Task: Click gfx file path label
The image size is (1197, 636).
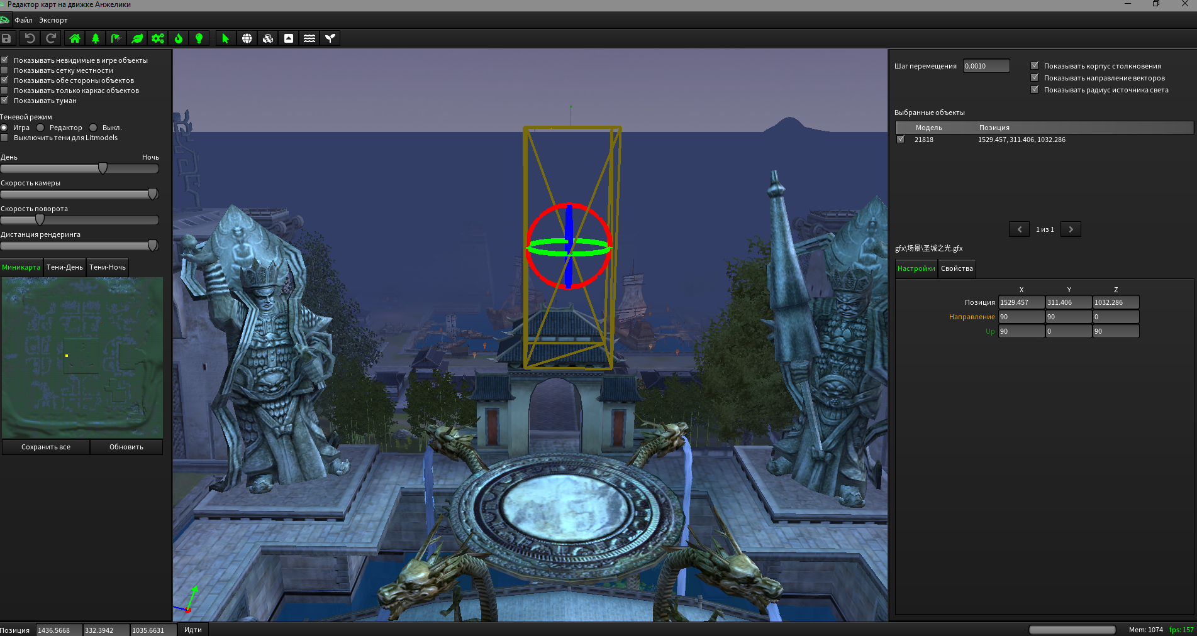Action: point(928,248)
